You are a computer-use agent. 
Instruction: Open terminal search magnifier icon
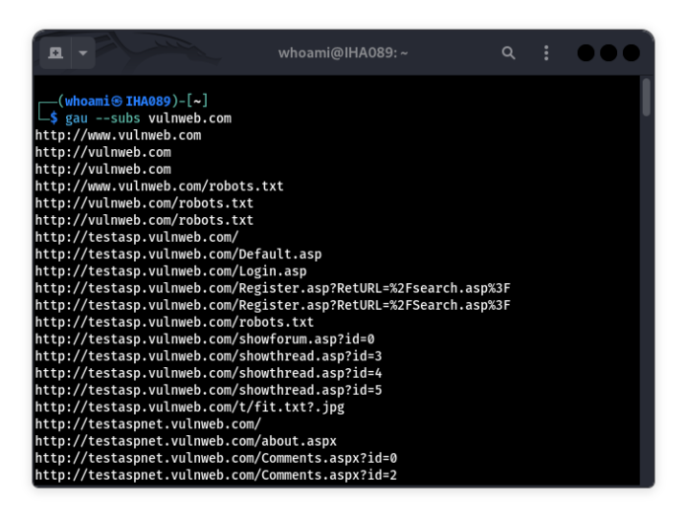point(509,53)
